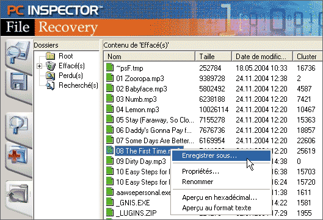Click the floppy disk save sidebar icon
This screenshot has width=323, height=220.
tap(18, 82)
